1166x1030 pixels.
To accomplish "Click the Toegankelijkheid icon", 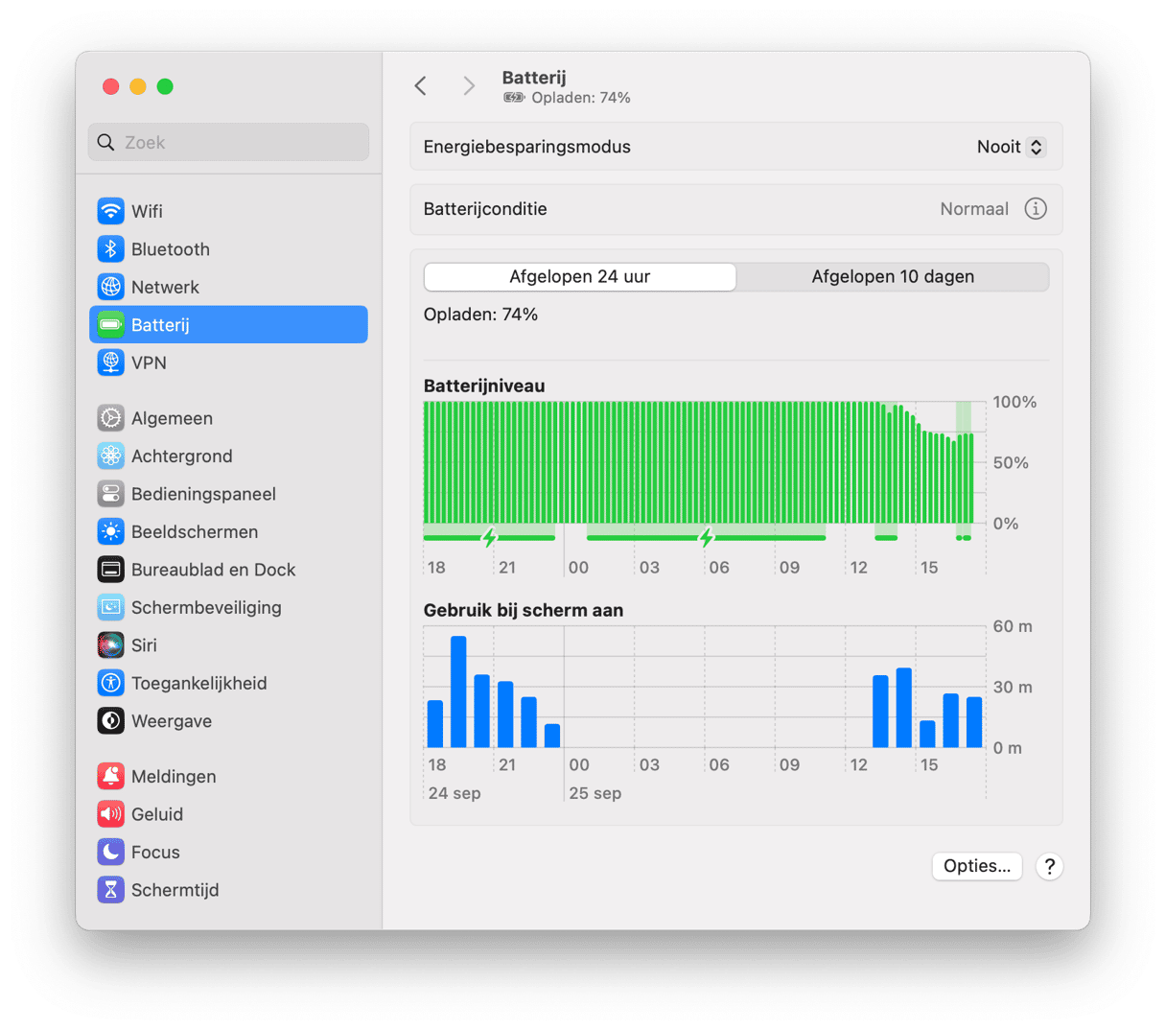I will pyautogui.click(x=111, y=683).
